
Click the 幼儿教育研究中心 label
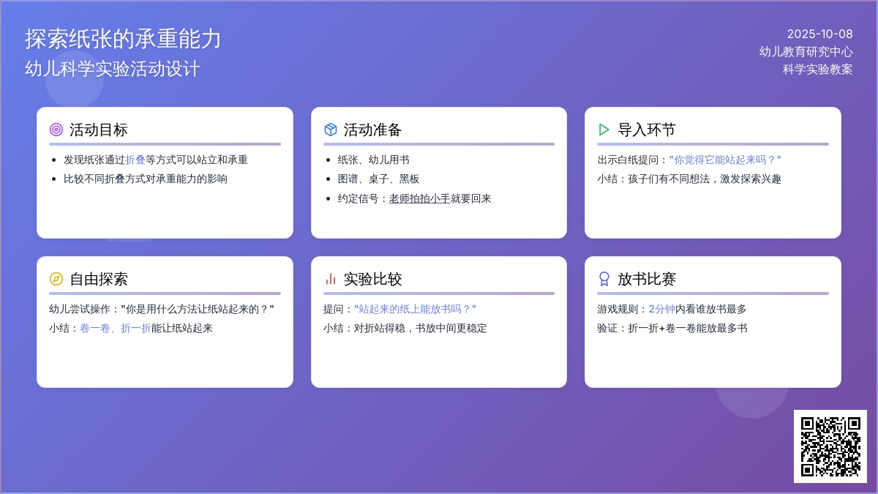coord(806,51)
